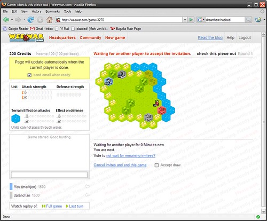Image resolution: width=267 pixels, height=221 pixels.
Task: Open the Edit menu
Action: pos(14,11)
